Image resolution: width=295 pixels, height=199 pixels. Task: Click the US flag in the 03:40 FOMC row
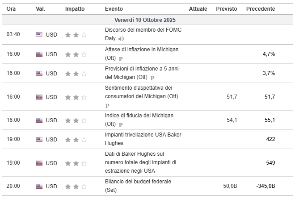click(39, 34)
